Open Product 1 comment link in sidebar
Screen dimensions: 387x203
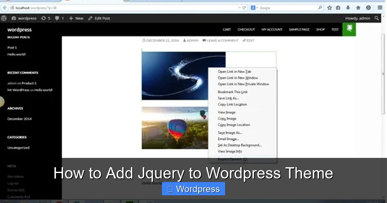29,83
